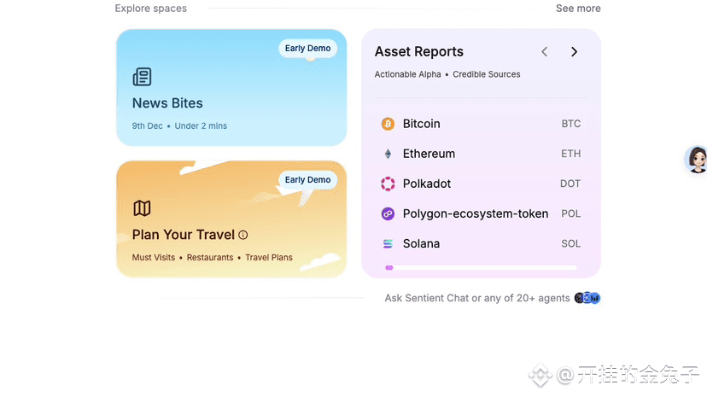
Task: Open the See more spaces link
Action: [578, 9]
